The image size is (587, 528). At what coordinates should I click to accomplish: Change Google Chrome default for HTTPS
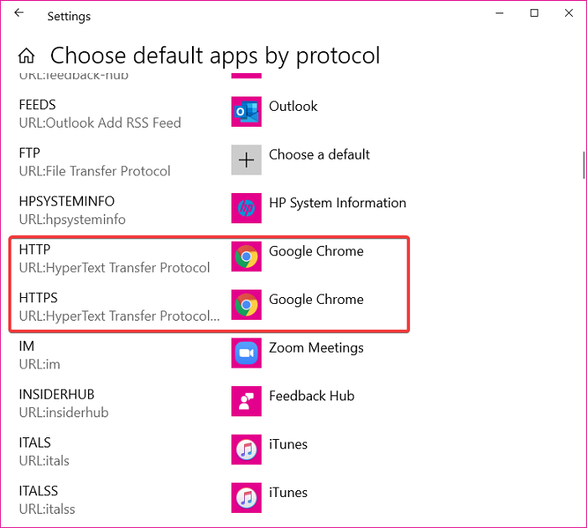316,300
